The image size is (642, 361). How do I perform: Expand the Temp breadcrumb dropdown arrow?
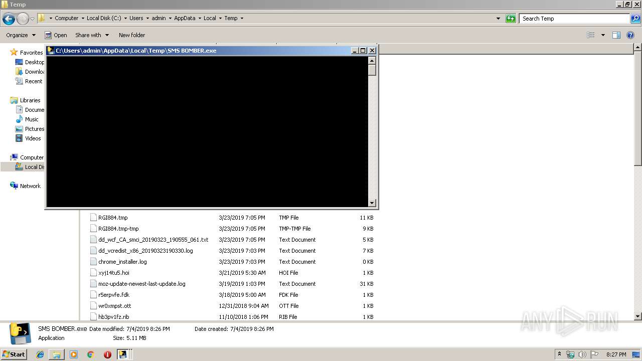pyautogui.click(x=242, y=18)
